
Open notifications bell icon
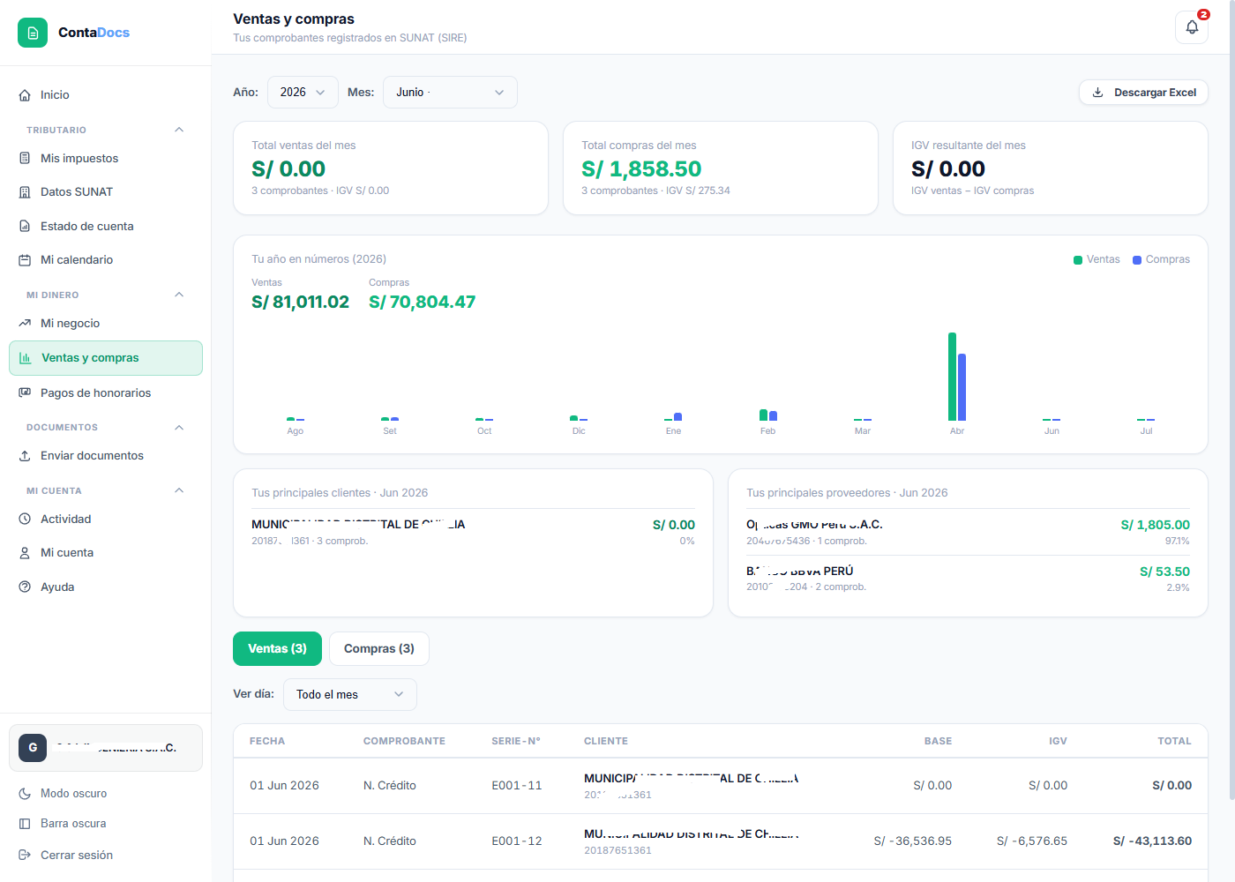point(1192,27)
